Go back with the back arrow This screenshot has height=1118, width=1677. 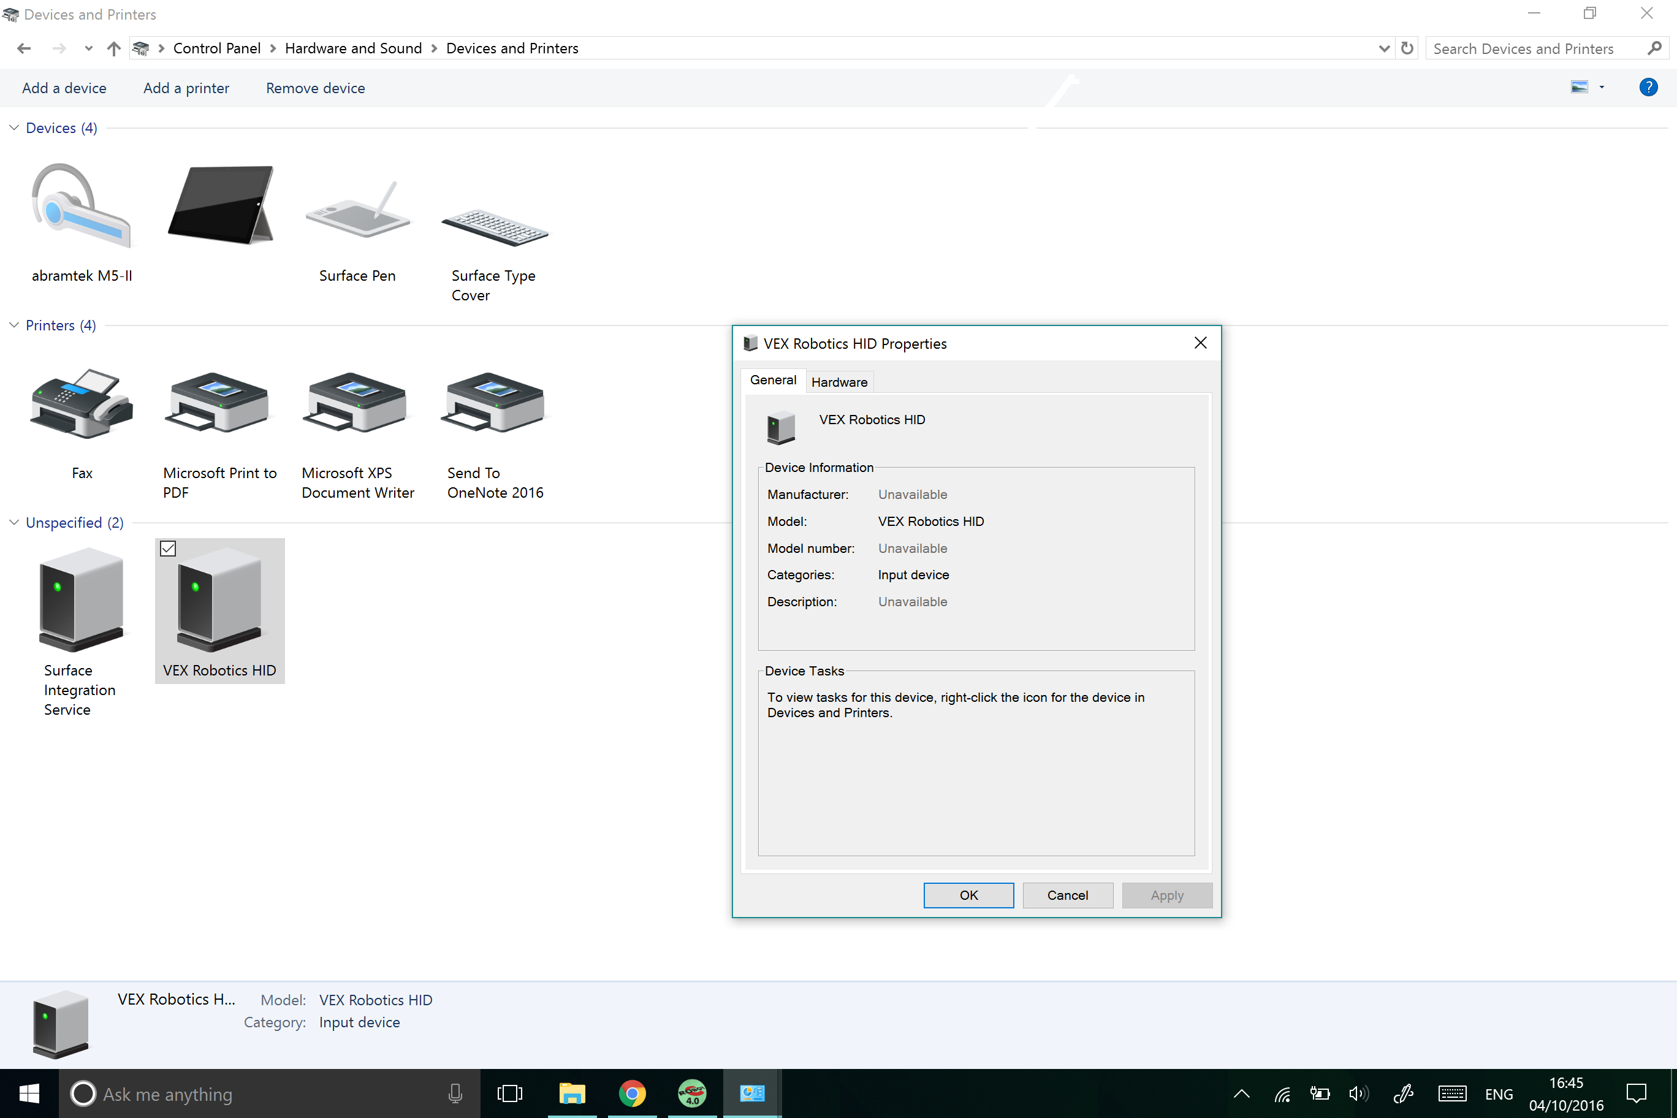point(23,48)
